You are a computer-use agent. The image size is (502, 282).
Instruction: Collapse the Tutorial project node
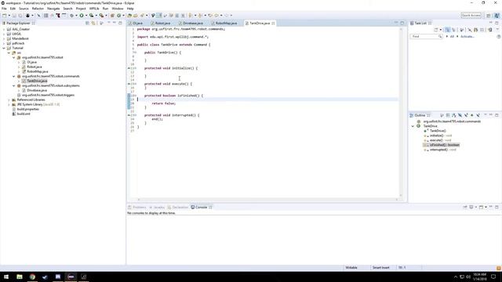coord(4,48)
